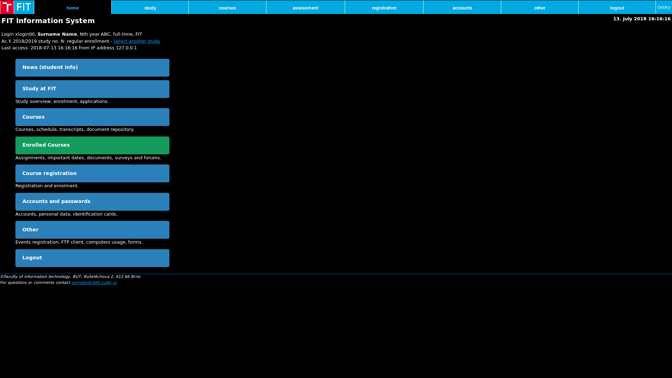Viewport: 672px width, 378px height.
Task: Open the Study at FIT section
Action: click(x=92, y=89)
